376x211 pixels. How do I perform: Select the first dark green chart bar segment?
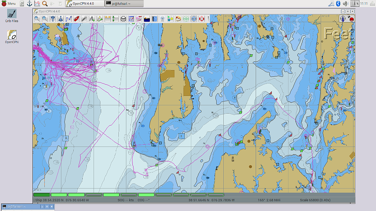pyautogui.click(x=41, y=195)
